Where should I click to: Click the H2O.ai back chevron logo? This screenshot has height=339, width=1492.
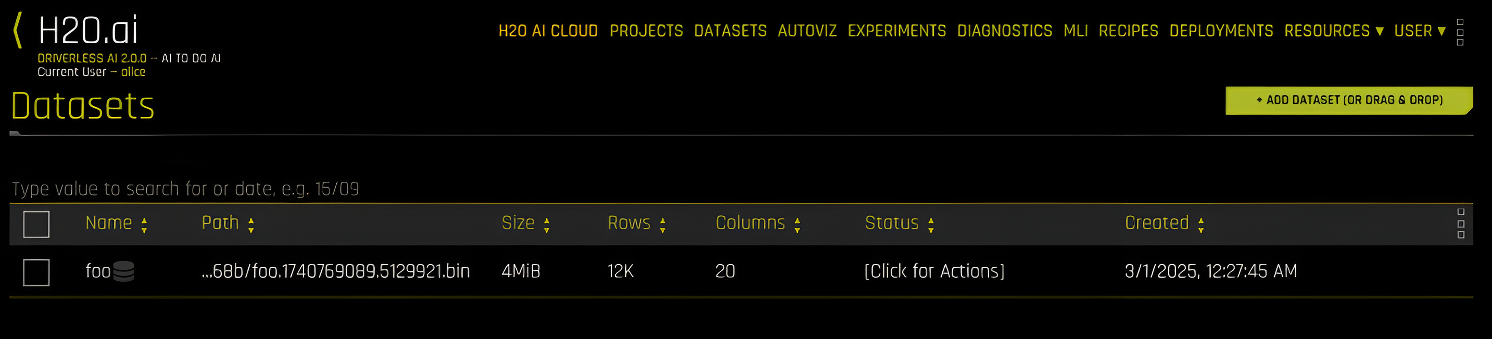pos(18,30)
